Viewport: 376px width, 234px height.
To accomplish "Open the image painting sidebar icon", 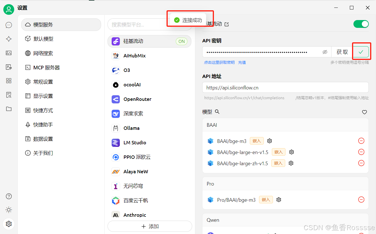I will [x=9, y=53].
